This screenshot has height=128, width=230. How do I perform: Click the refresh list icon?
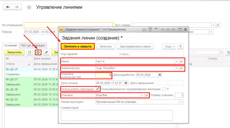click(x=29, y=52)
